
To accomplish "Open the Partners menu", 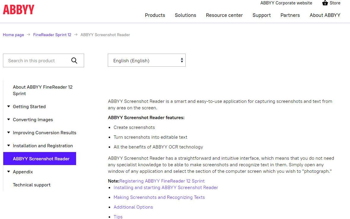I will [x=290, y=15].
